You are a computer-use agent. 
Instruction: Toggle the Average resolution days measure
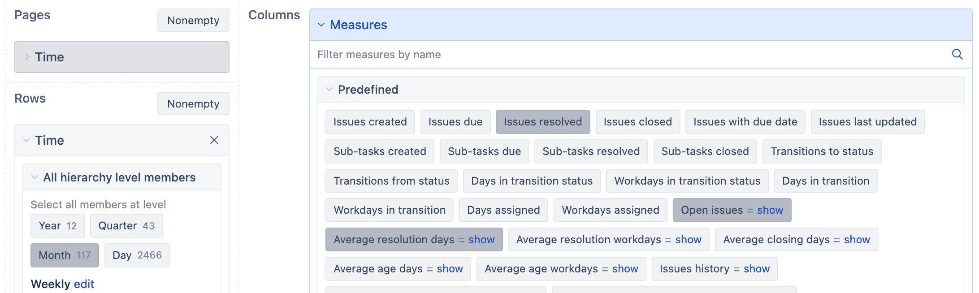[394, 240]
